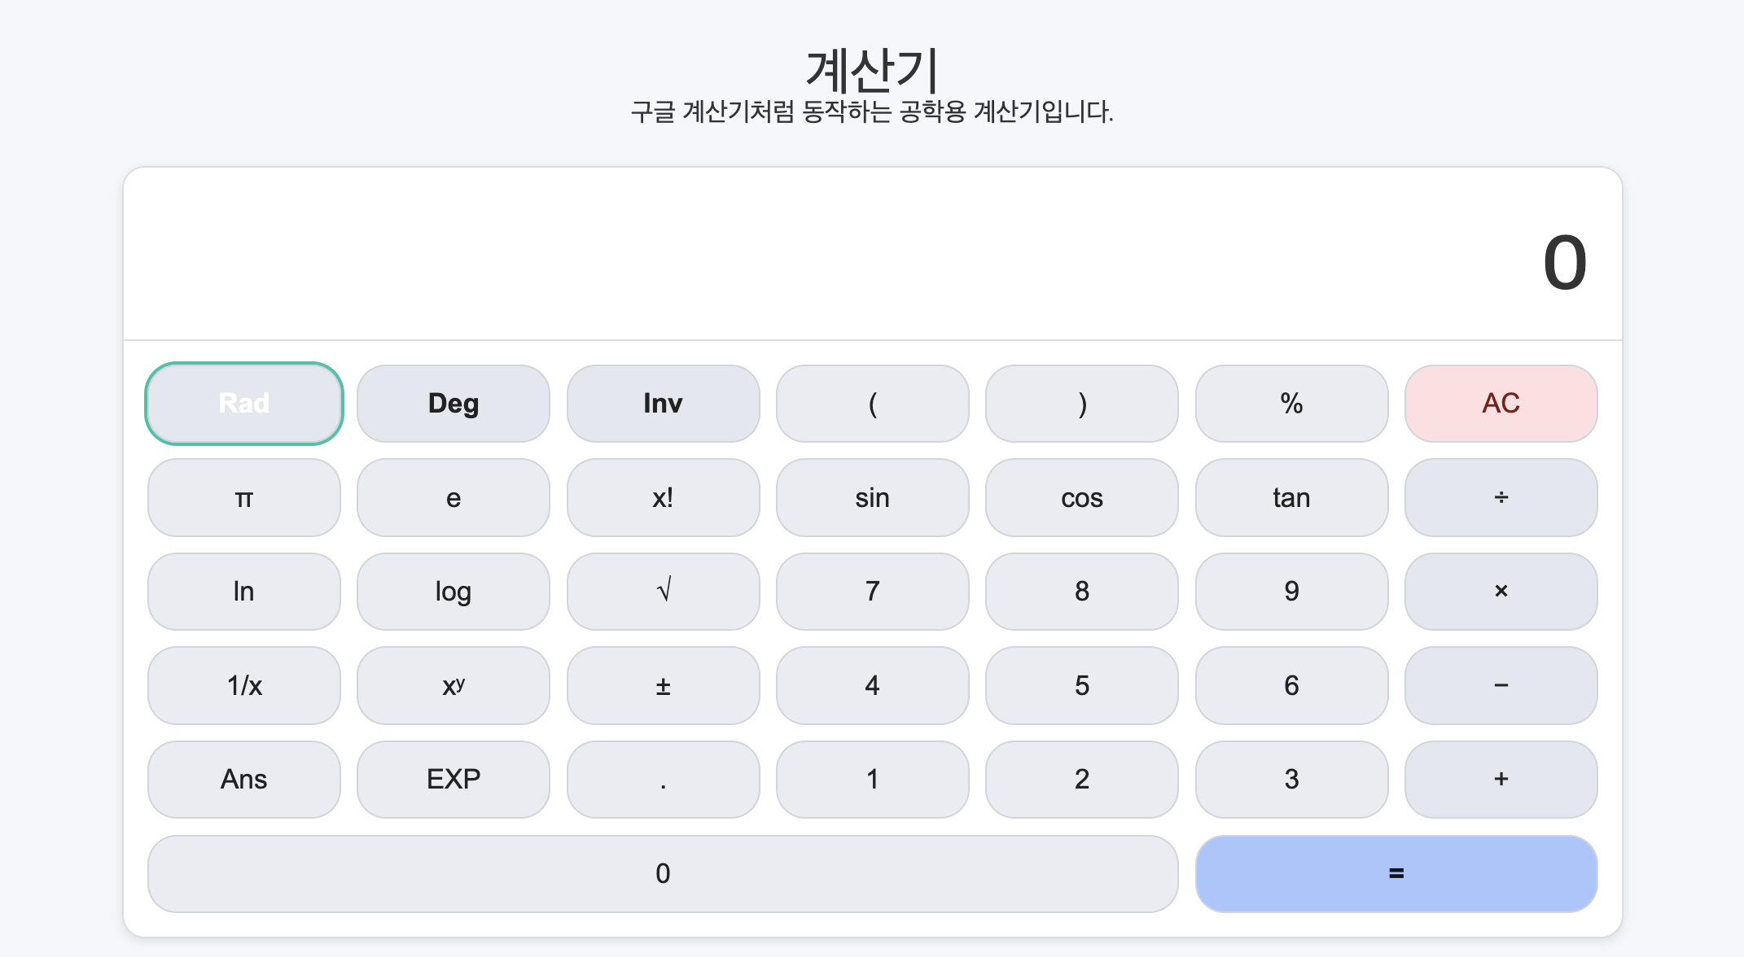Insert the pi constant
The height and width of the screenshot is (957, 1744).
[243, 497]
